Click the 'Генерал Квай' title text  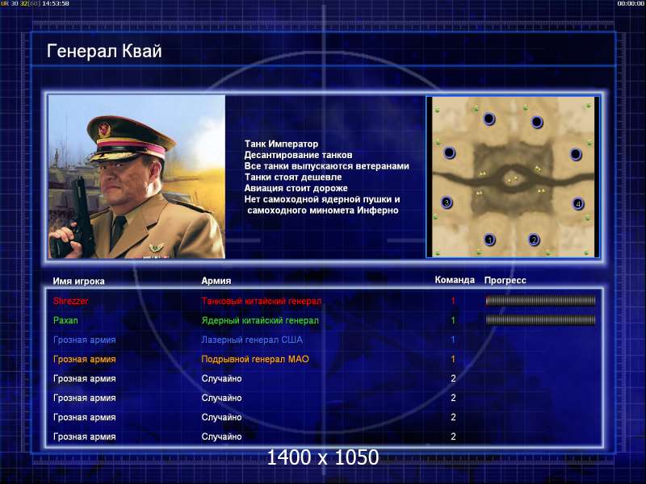point(104,51)
